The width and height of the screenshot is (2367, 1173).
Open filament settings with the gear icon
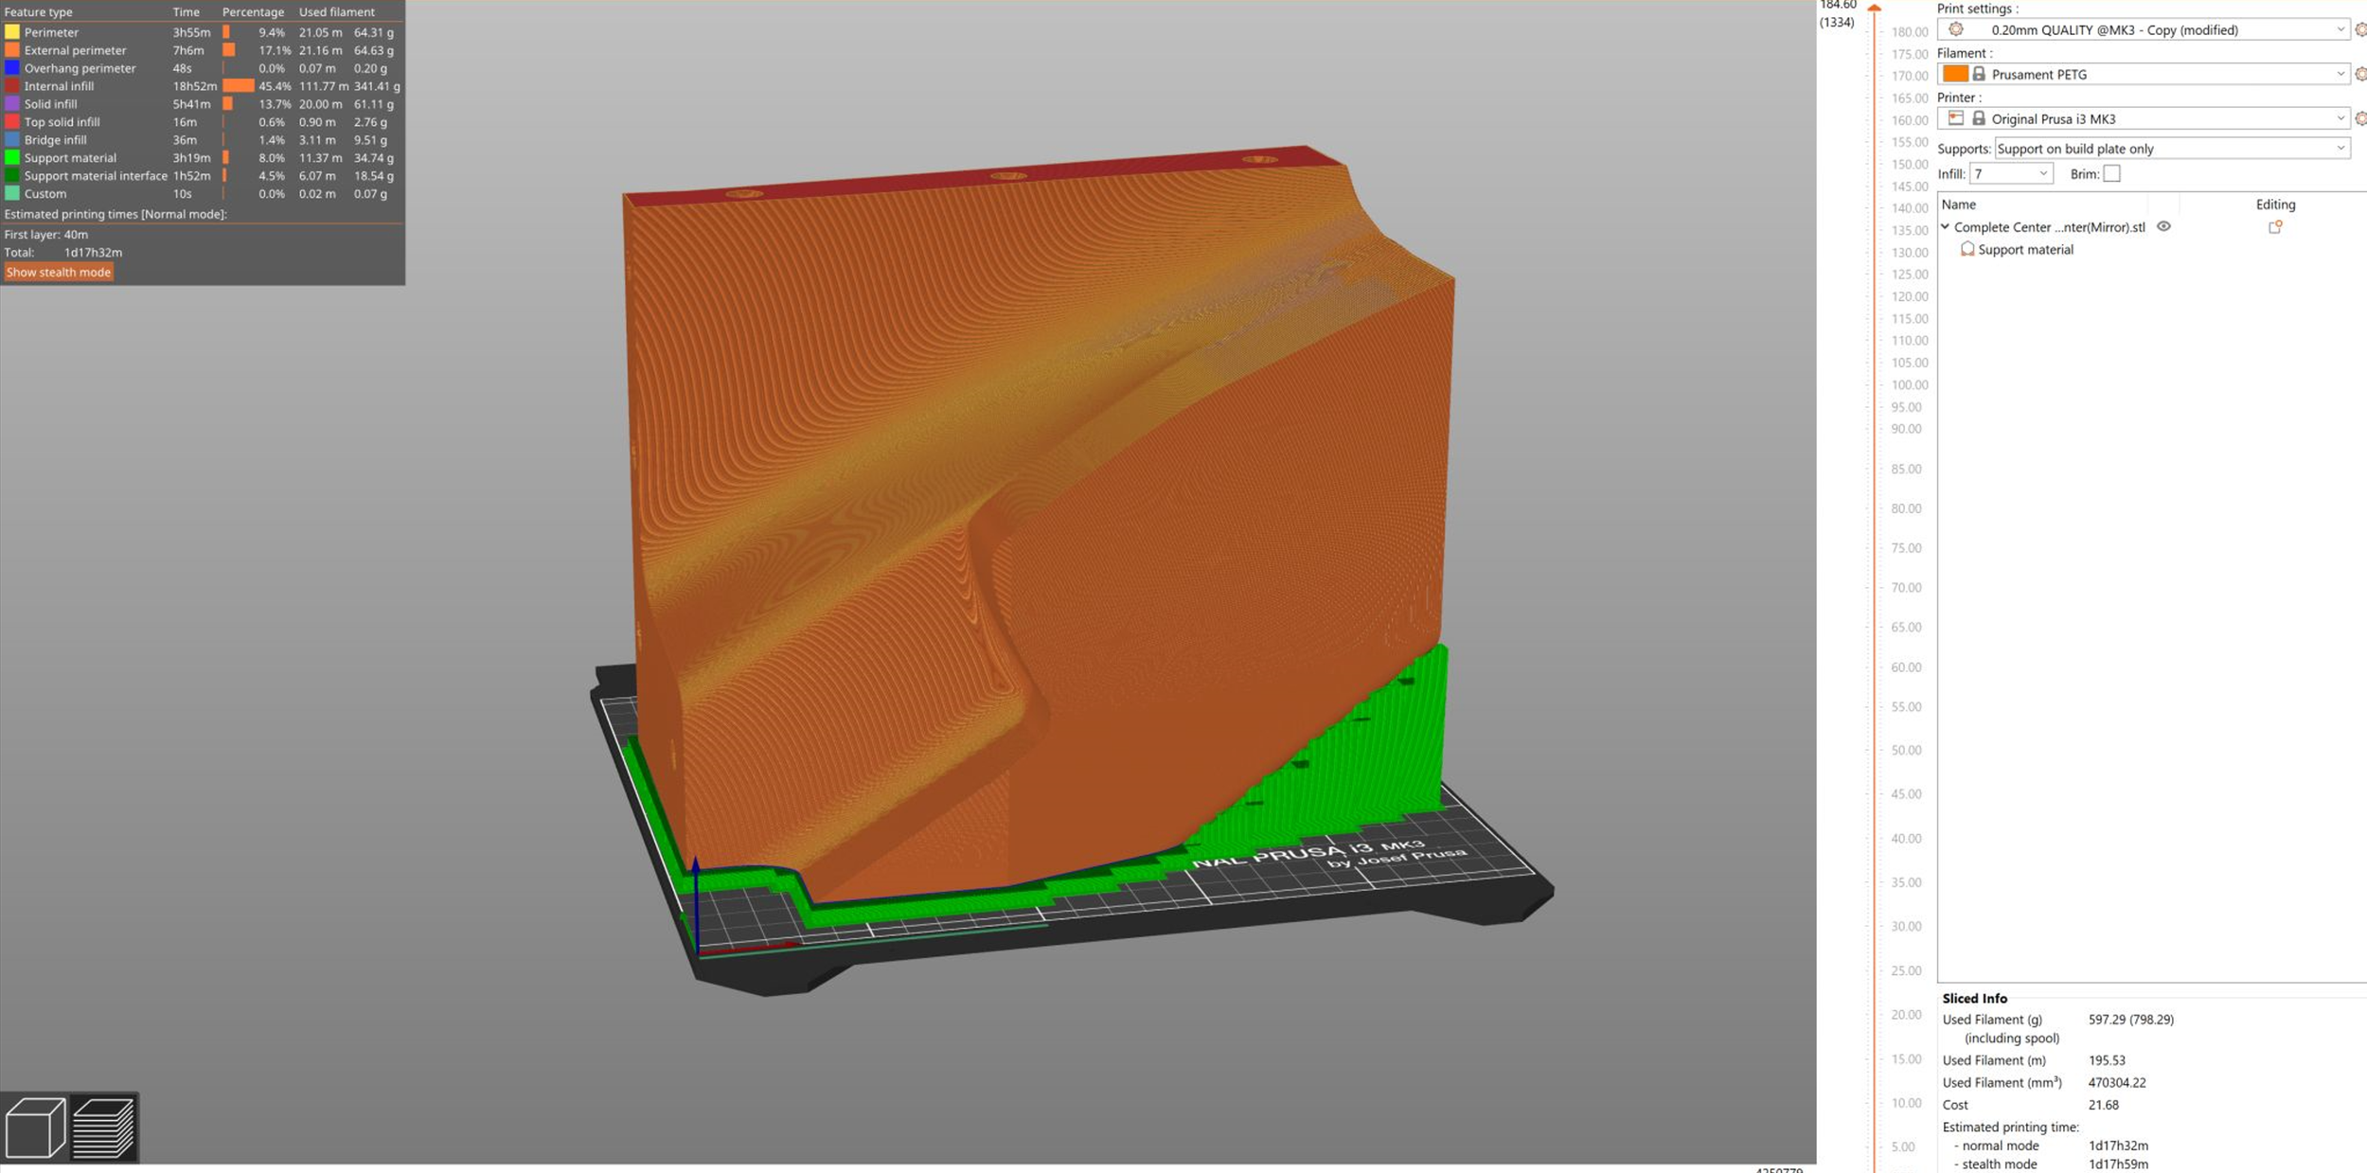point(2360,74)
